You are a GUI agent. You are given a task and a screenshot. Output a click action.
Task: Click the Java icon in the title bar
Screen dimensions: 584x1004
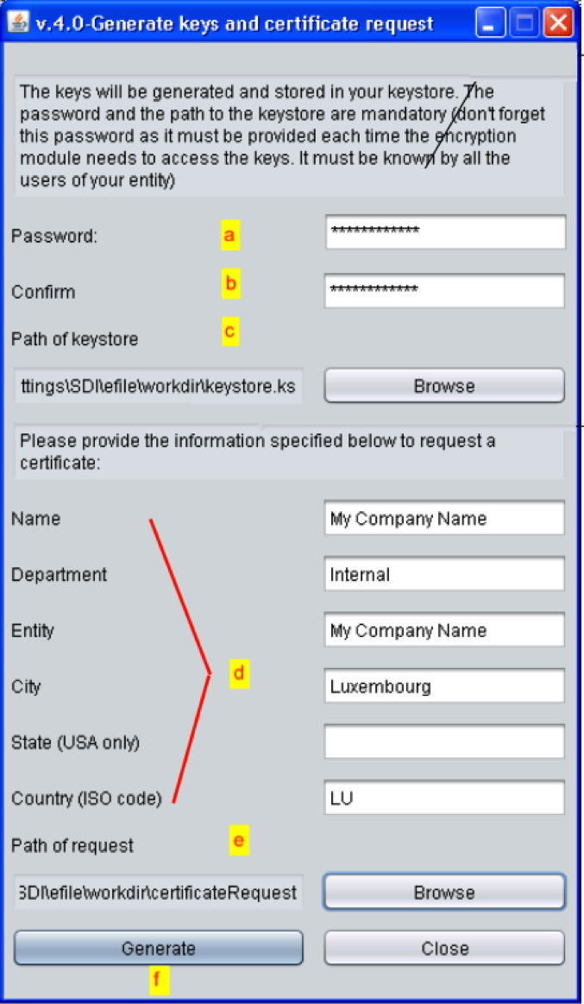[17, 23]
